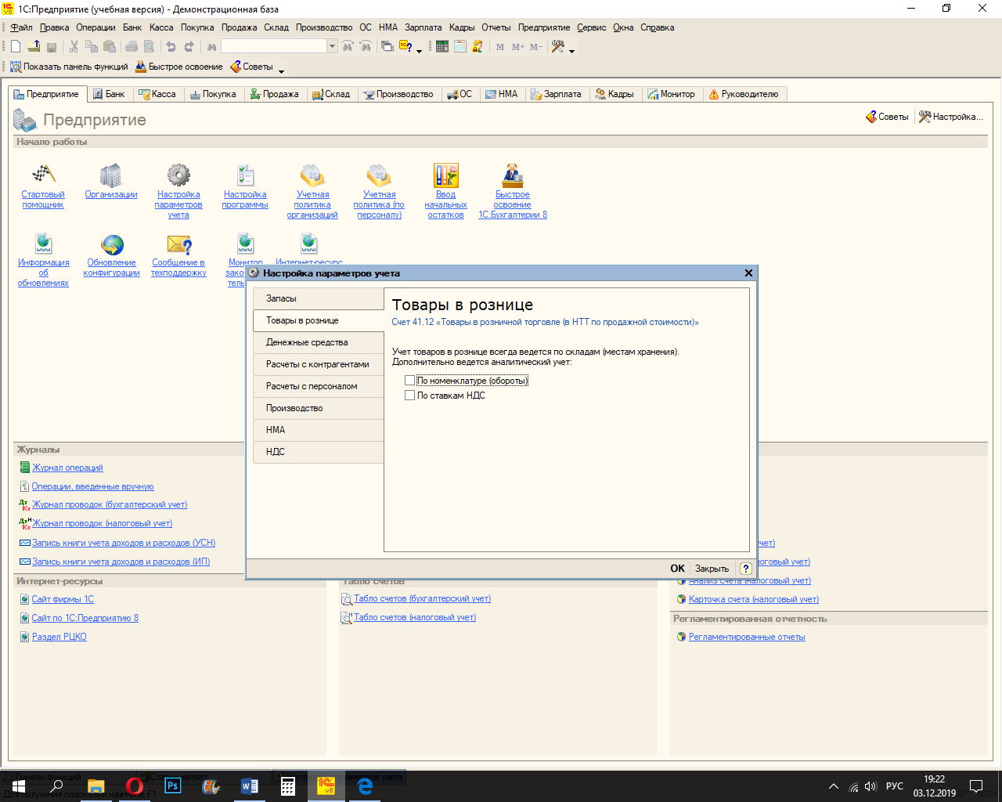
Task: Open Сайт фирмы 1С link
Action: point(63,599)
